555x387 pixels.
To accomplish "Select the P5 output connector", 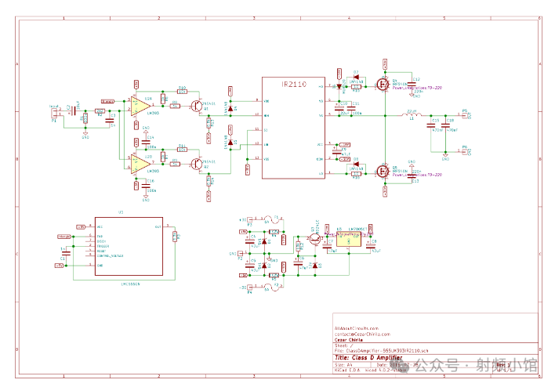I will 462,115.
